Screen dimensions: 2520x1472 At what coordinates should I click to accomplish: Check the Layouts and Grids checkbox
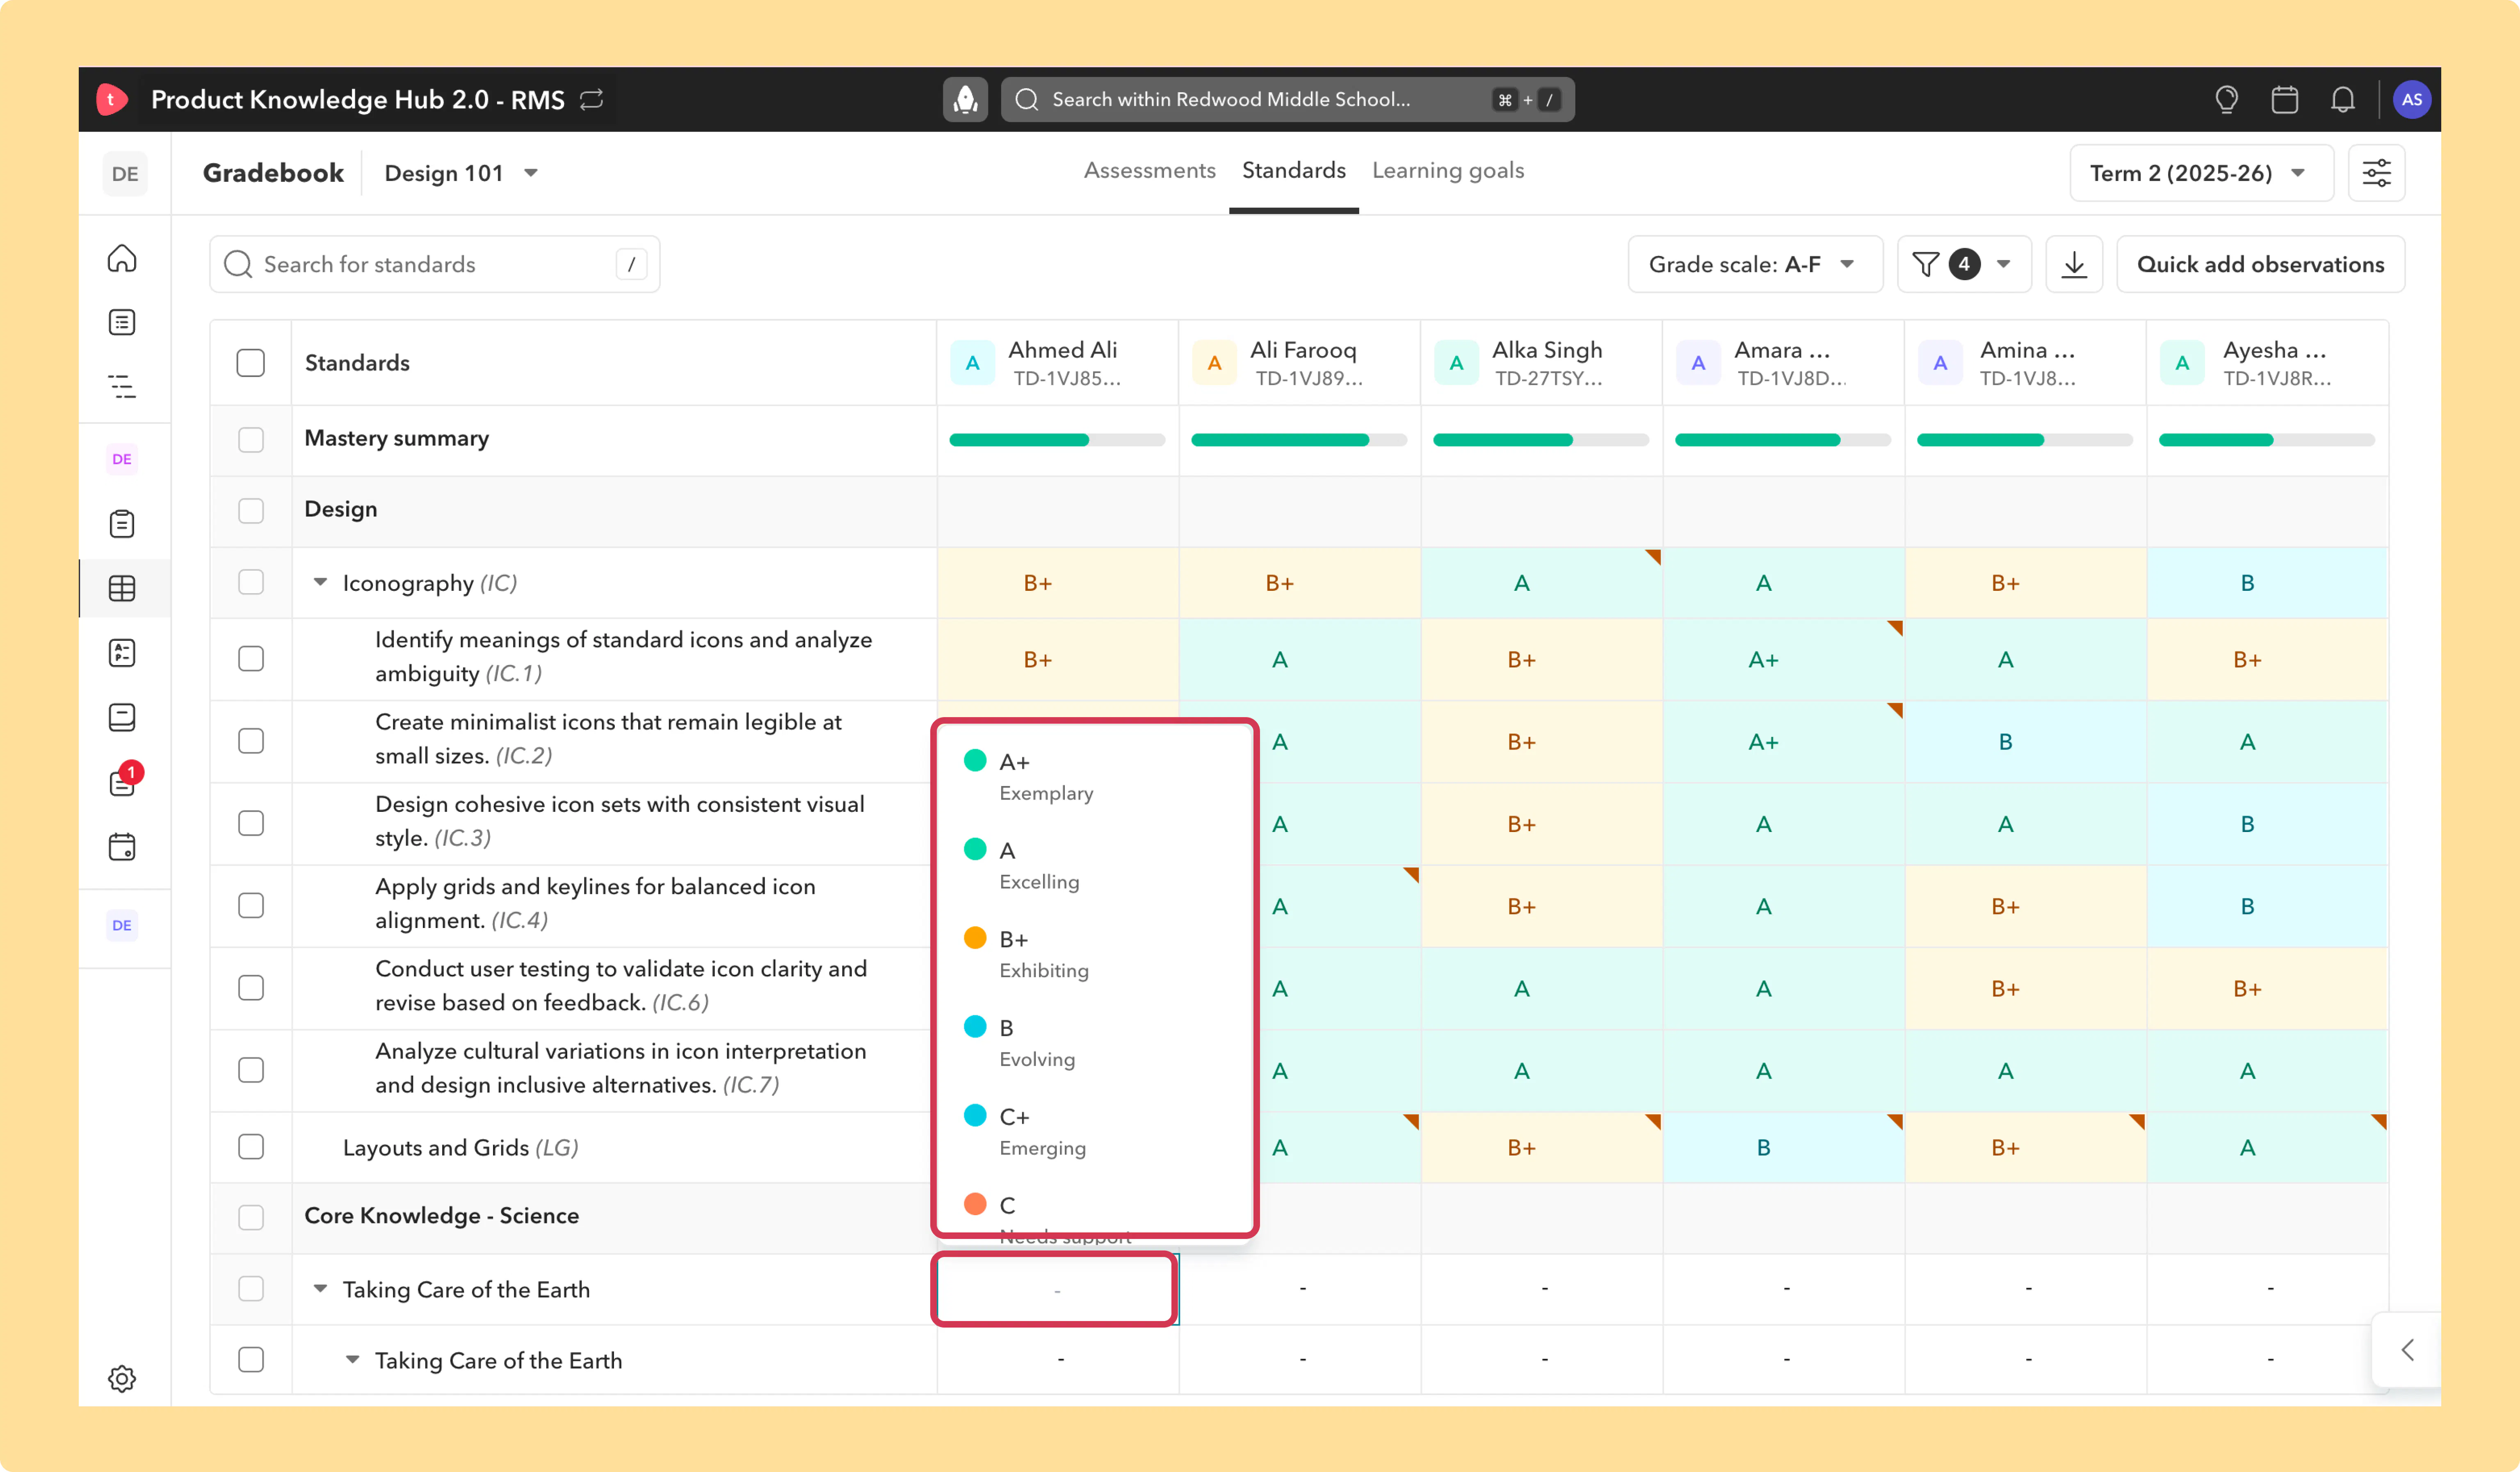(x=251, y=1147)
